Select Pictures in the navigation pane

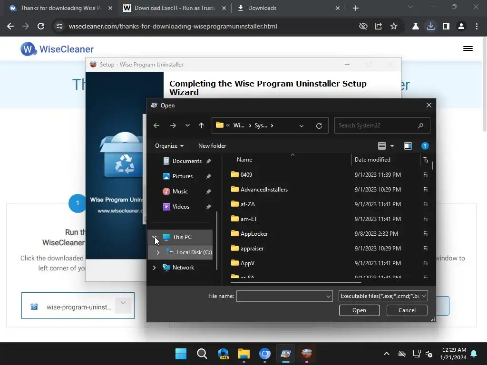(x=182, y=176)
